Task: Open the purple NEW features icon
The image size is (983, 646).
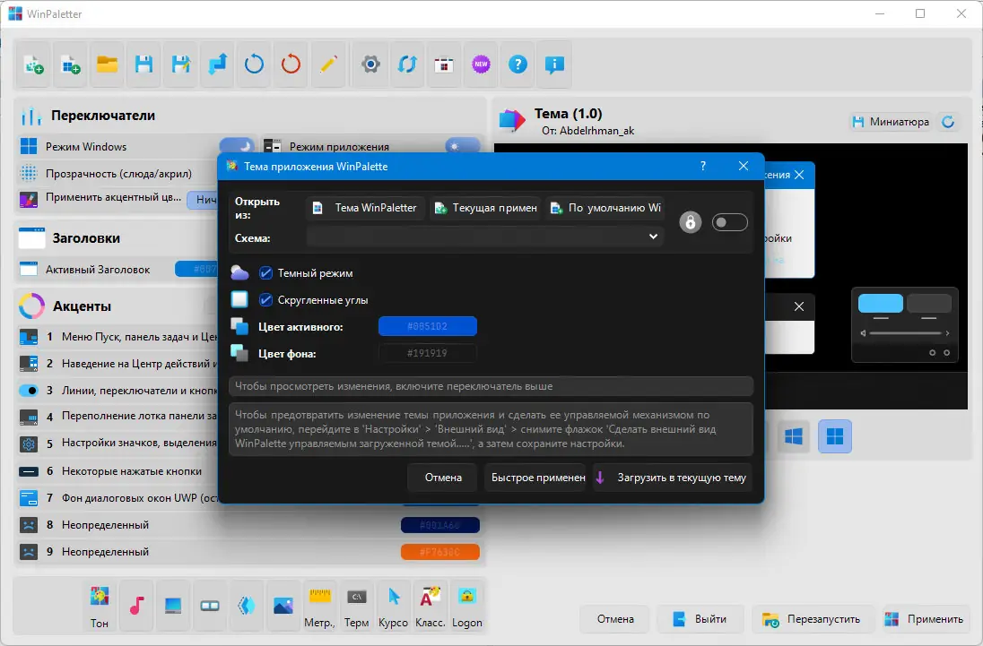Action: 481,65
